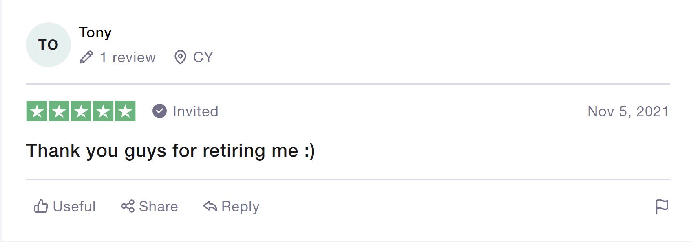The width and height of the screenshot is (691, 242).
Task: Click the verified checkmark icon beside Invited
Action: tap(159, 111)
